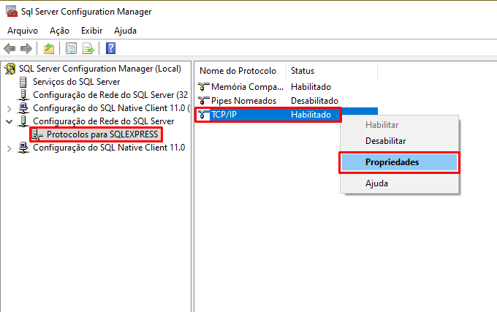497x312 pixels.
Task: Expand Configuração do SQL Native Client 11.0 (32) node
Action: pos(10,109)
